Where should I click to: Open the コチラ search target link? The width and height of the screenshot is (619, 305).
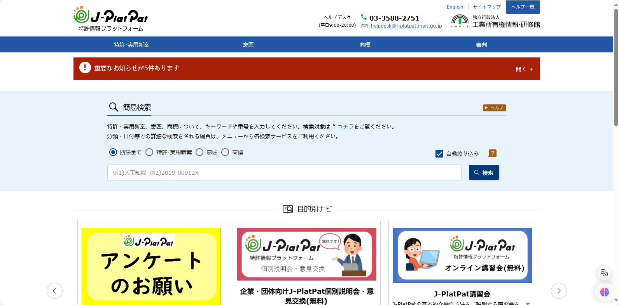345,127
